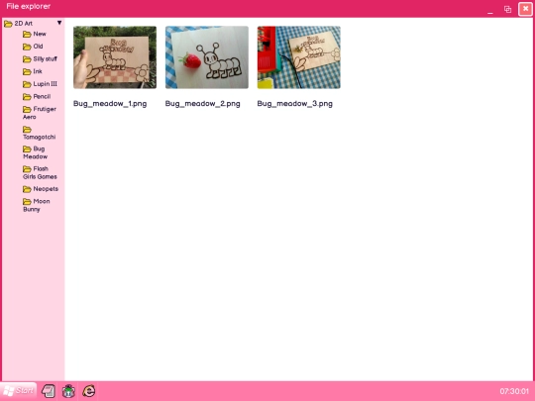Click the Frutiger Aero folder icon
Screen dimensions: 535x401
click(x=27, y=109)
